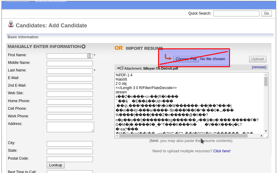
Task: Click the resume text area scroll down arrow
Action: click(266, 131)
